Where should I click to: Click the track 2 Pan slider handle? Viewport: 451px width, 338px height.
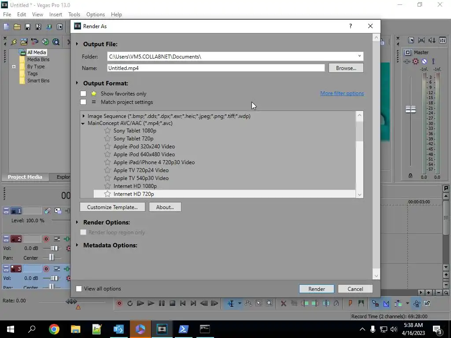[x=52, y=257]
